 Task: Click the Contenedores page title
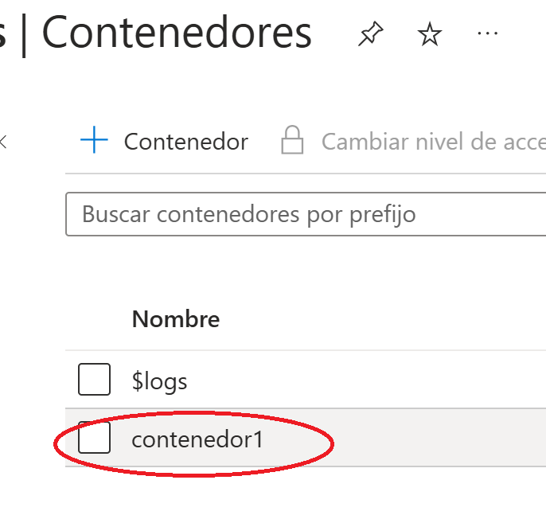click(177, 33)
